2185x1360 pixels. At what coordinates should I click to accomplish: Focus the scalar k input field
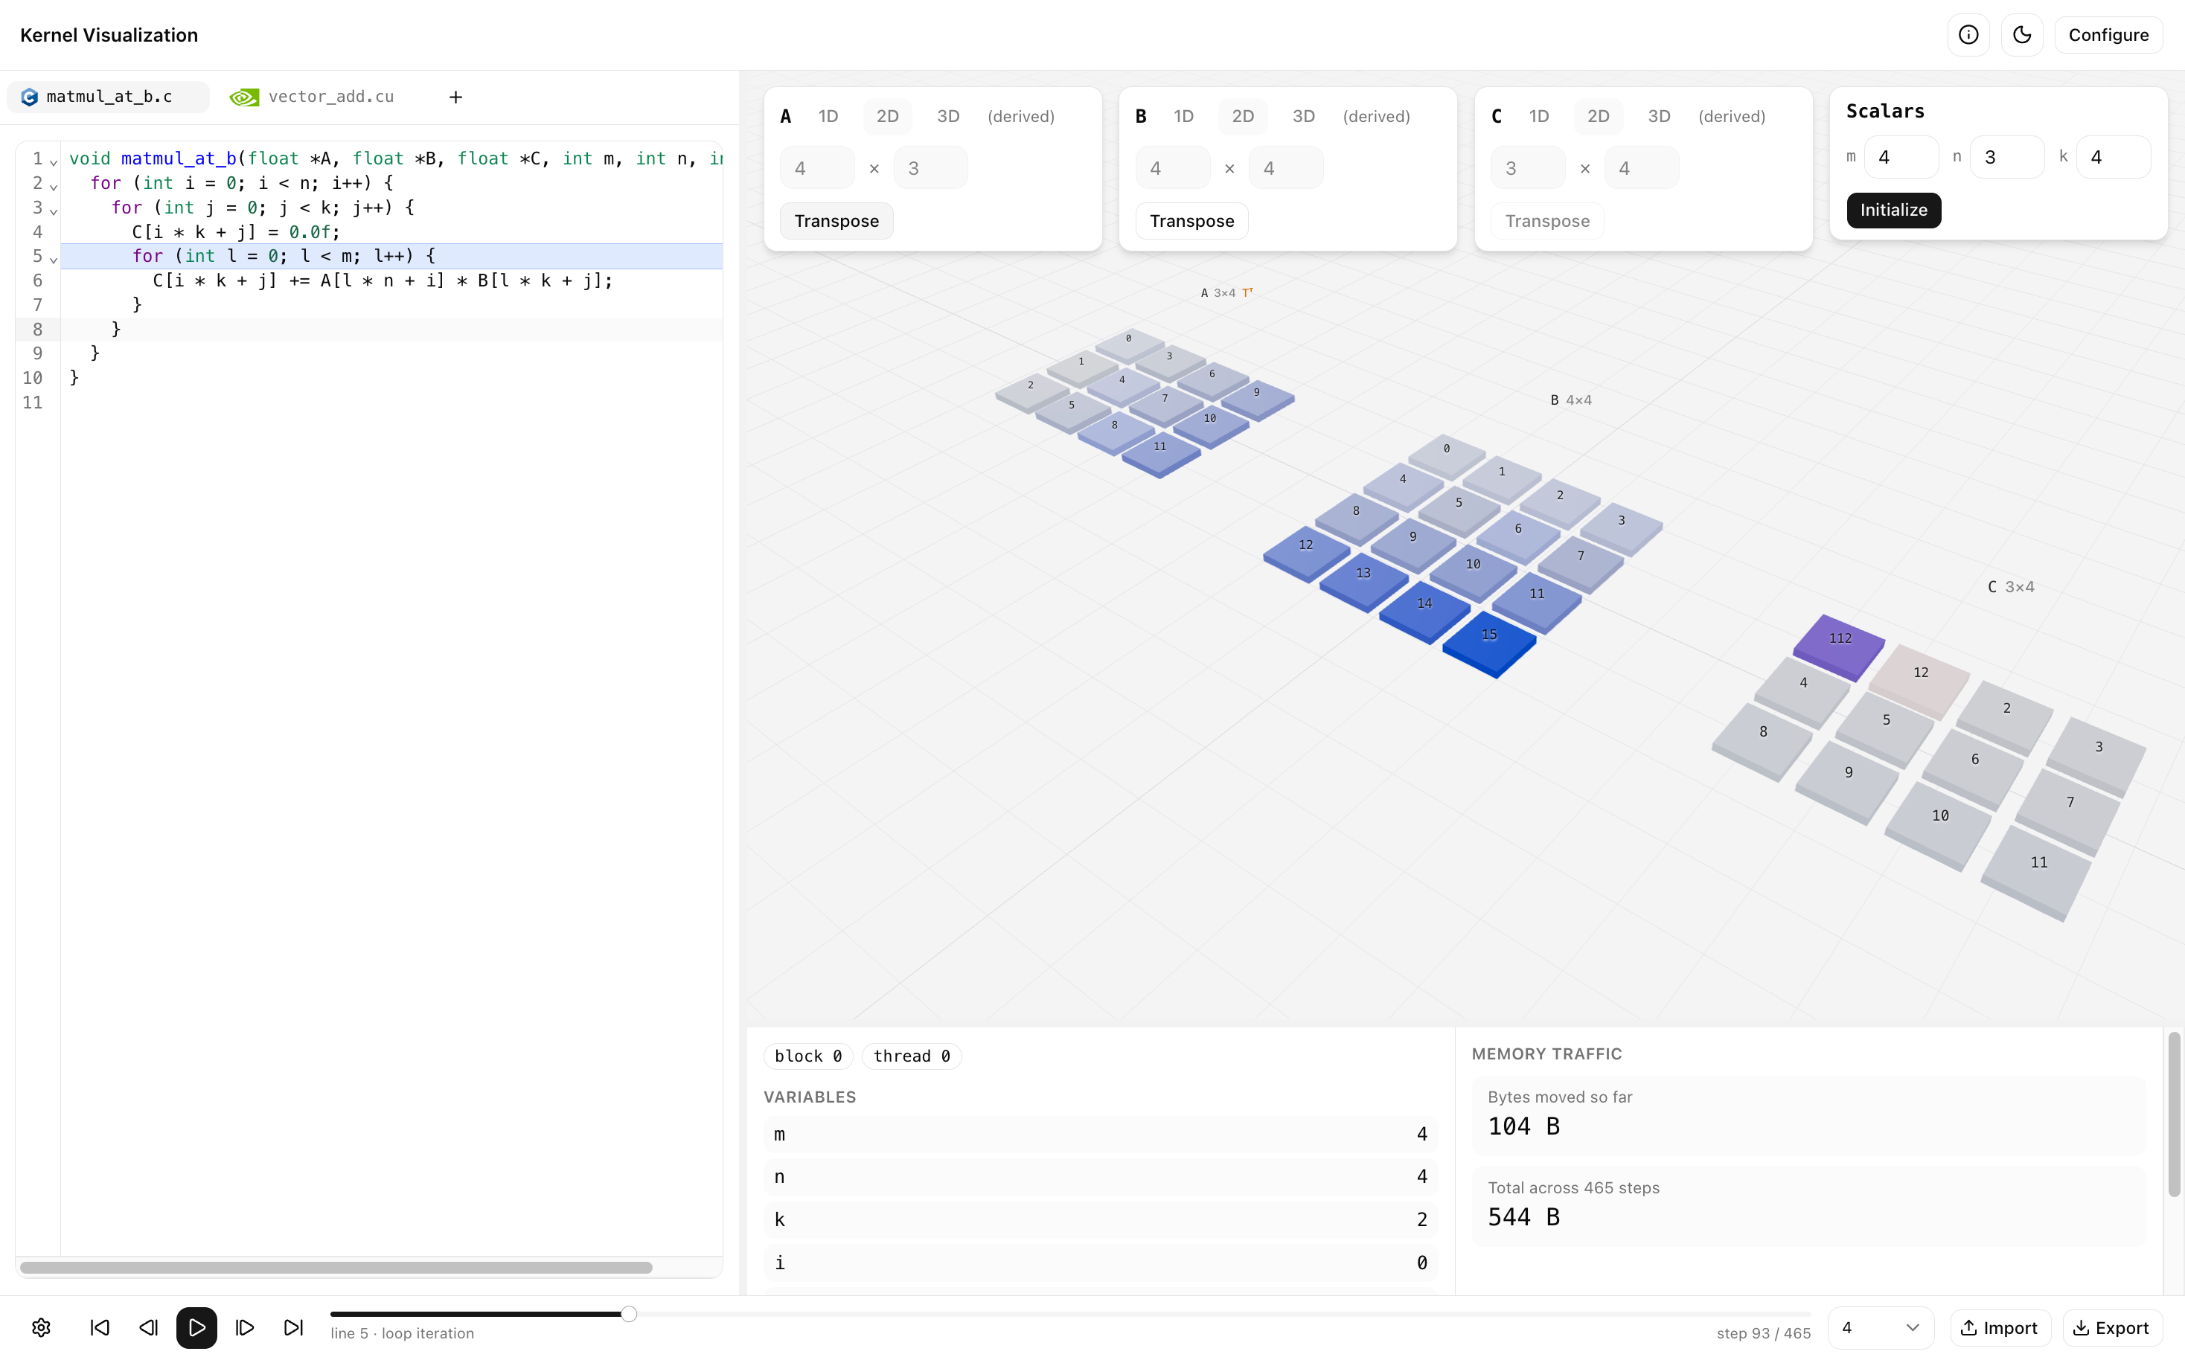(2113, 158)
